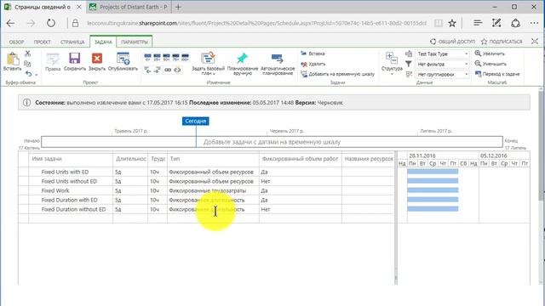Link the selected tasks
Screen dimensions: 545x306
[168, 70]
